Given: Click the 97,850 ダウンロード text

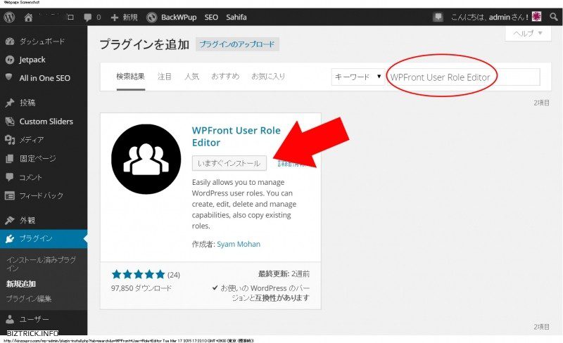Looking at the screenshot, I should coord(141,288).
